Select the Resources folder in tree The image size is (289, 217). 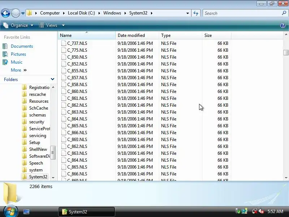(39, 101)
